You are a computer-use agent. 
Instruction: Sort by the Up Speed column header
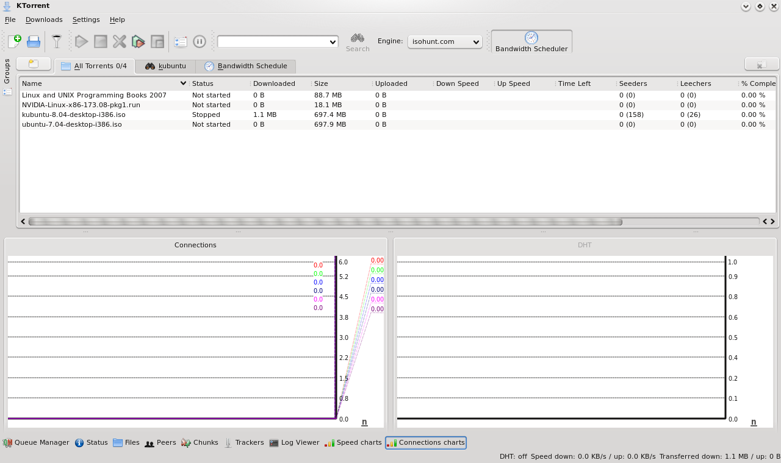click(525, 83)
